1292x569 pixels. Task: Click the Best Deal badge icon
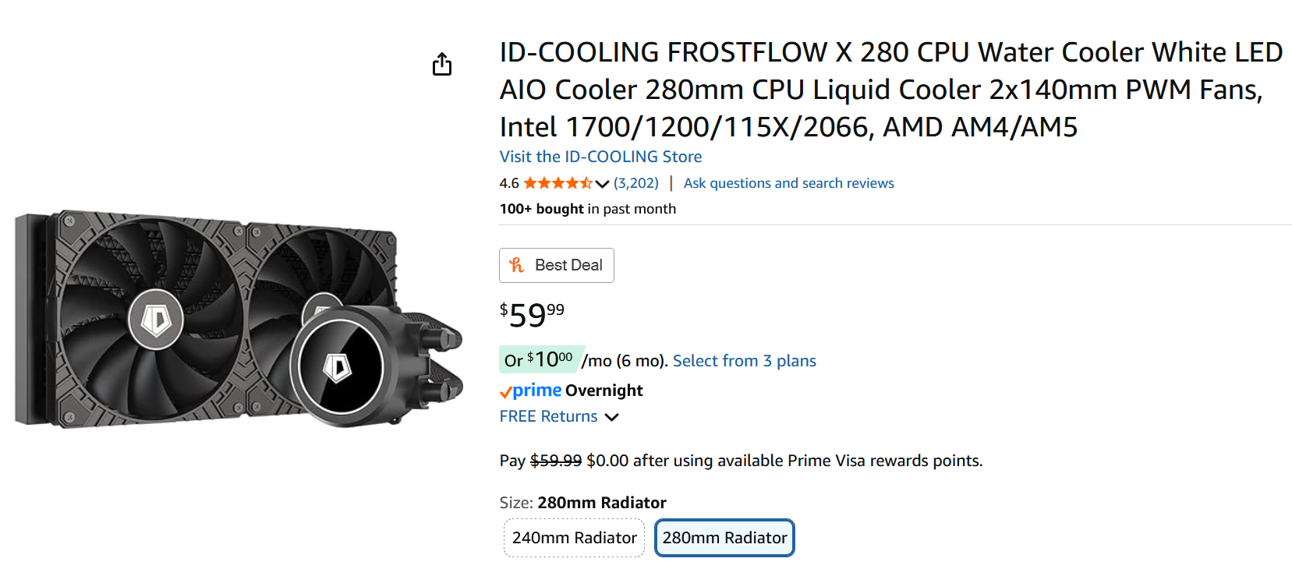(516, 265)
